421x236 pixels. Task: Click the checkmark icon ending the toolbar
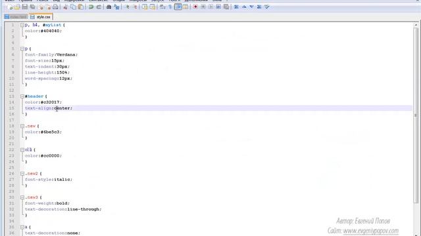[266, 7]
